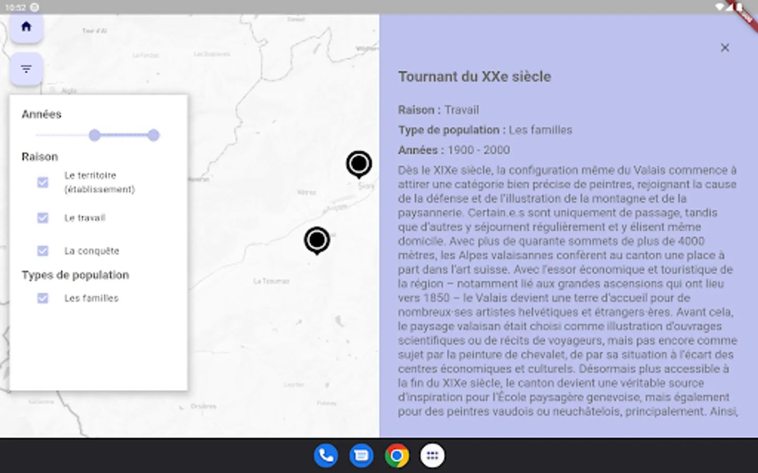Open the Phone app in taskbar

pos(326,456)
